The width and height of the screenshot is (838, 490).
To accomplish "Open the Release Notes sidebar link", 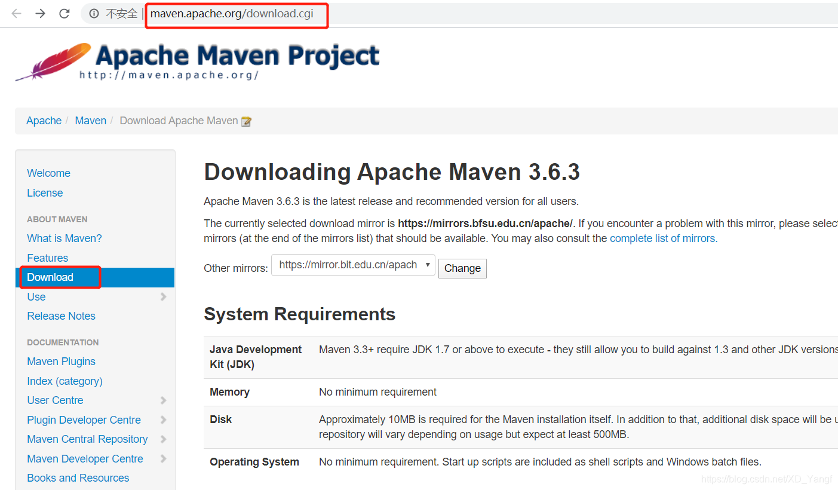I will (x=62, y=316).
